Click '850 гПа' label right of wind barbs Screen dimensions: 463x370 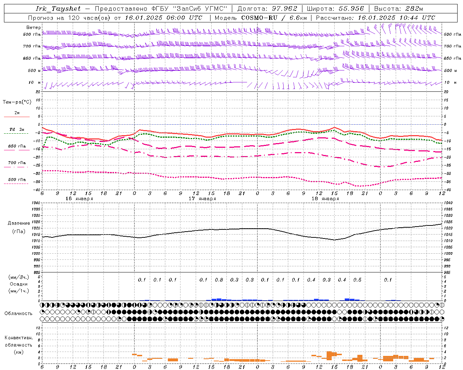[453, 58]
